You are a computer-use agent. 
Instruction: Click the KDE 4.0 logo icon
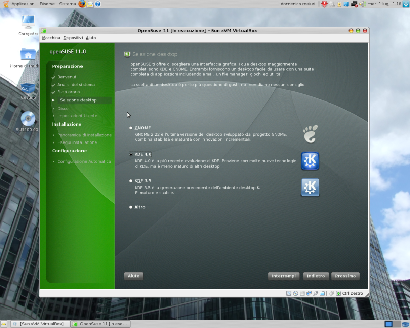[310, 160]
